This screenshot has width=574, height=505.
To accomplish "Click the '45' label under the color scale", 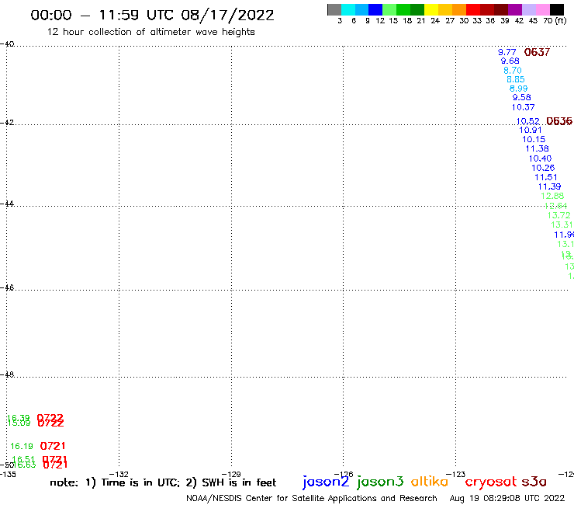I will [533, 20].
